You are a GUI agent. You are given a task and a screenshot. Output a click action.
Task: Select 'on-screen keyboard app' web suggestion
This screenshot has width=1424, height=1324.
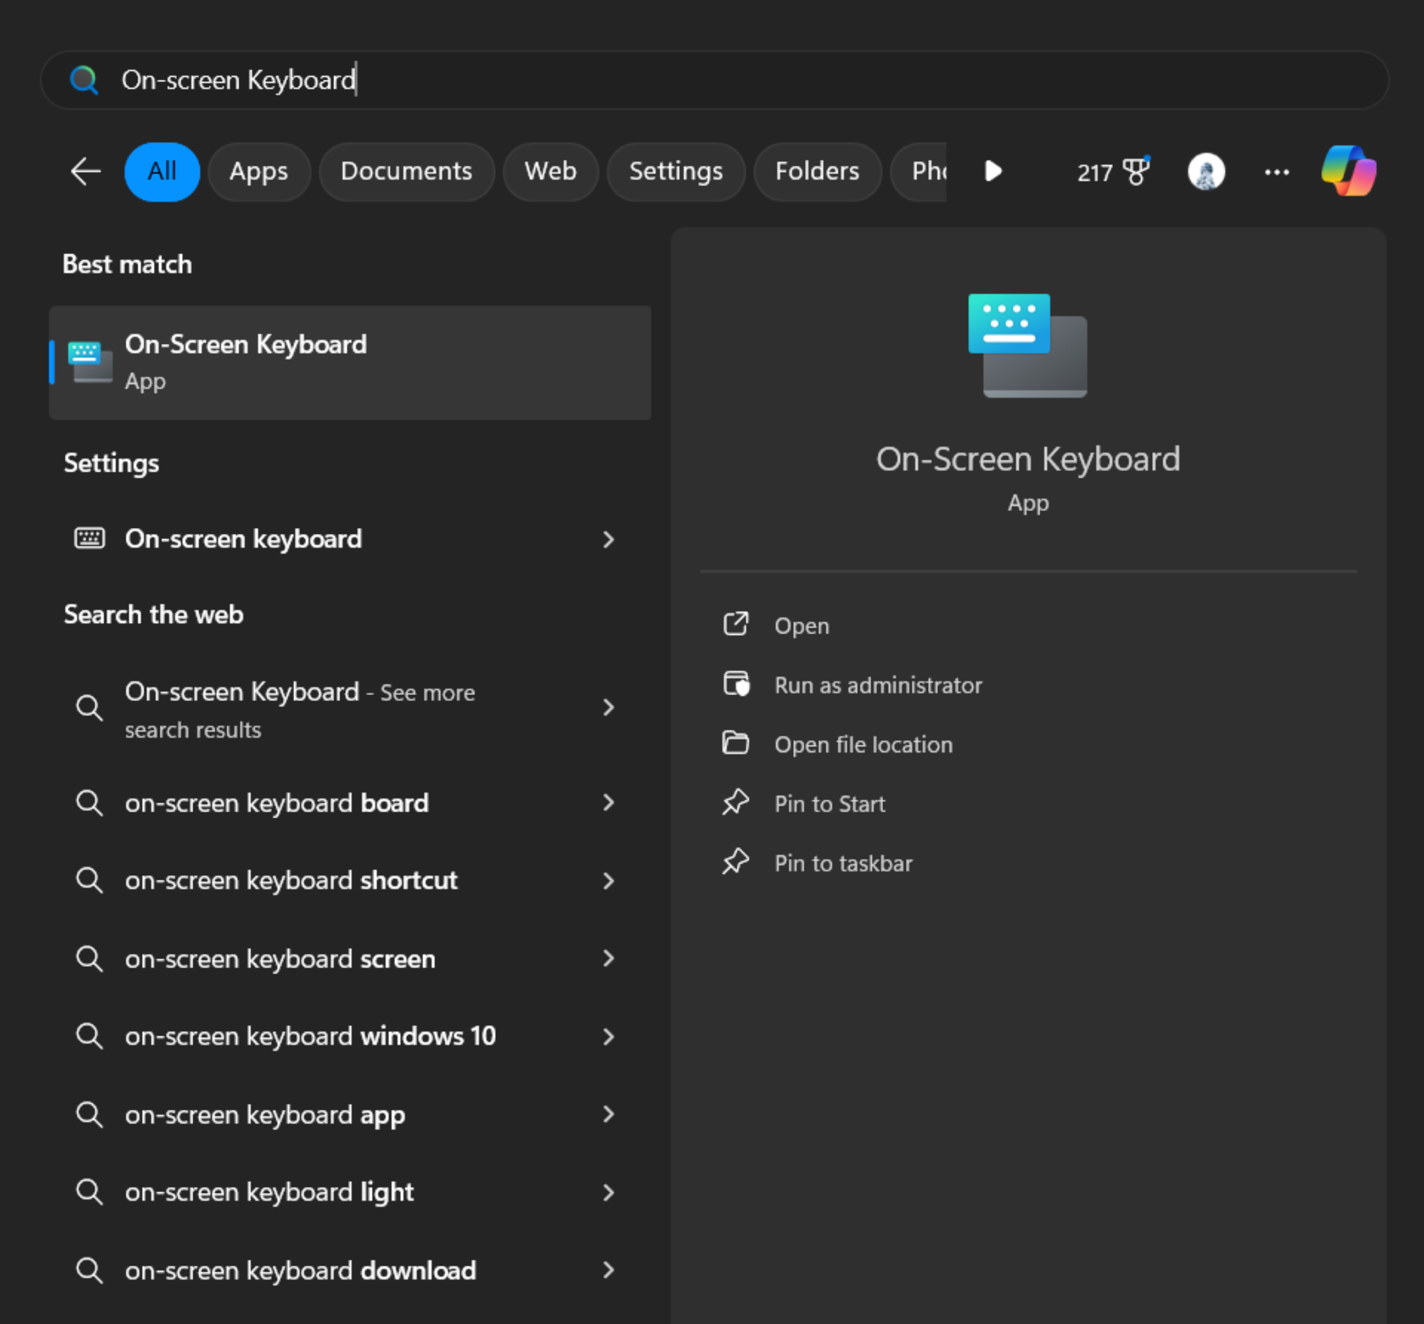[x=350, y=1115]
